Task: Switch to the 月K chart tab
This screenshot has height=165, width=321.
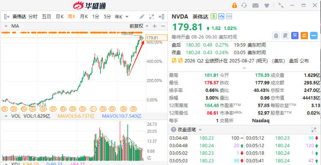Action: pyautogui.click(x=84, y=17)
